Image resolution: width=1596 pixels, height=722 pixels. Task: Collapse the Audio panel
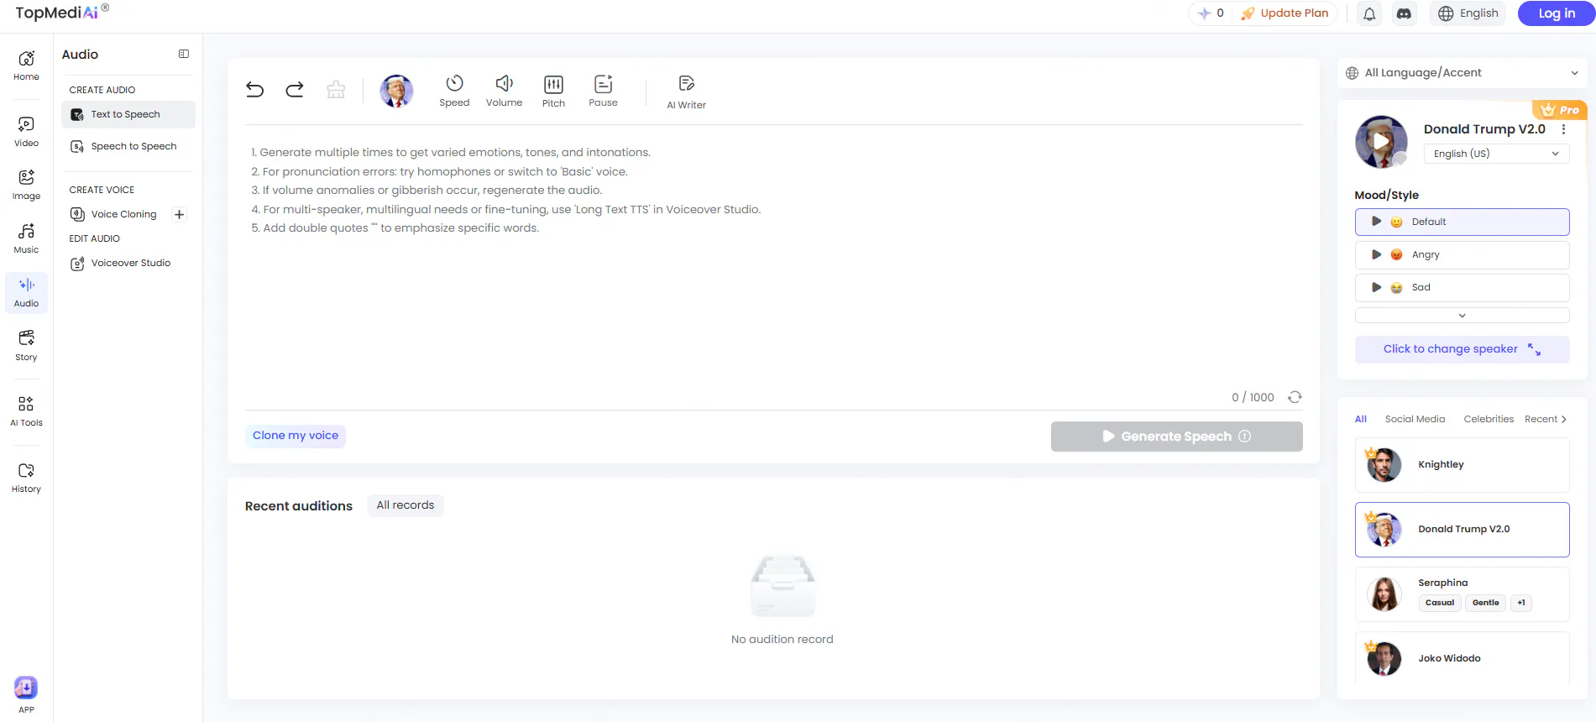pyautogui.click(x=184, y=55)
